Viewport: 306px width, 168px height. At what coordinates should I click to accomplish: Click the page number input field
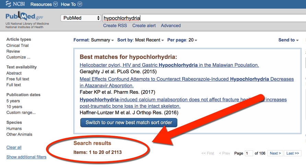click(249, 153)
